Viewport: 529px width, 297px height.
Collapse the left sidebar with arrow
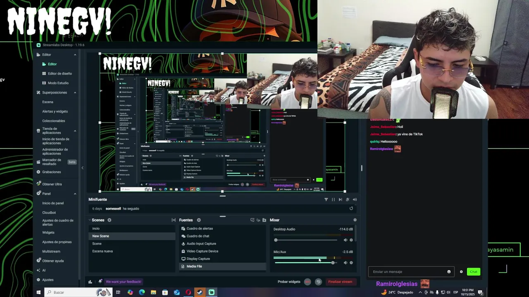(82, 167)
